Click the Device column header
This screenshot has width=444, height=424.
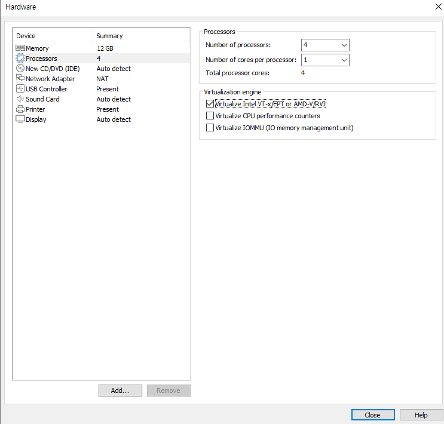click(26, 36)
